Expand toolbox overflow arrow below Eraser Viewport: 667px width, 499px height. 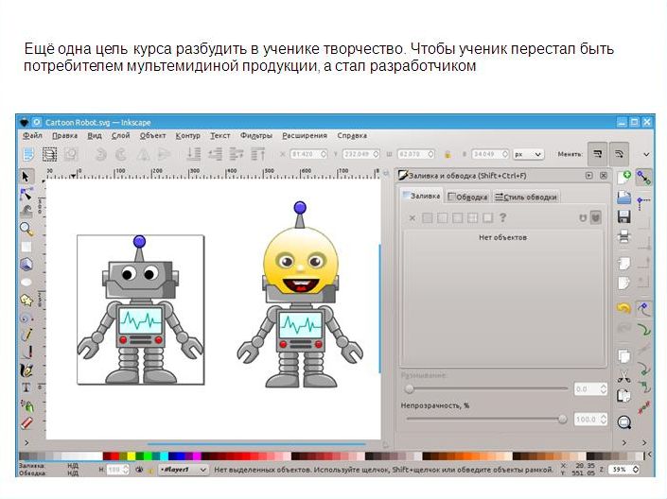pyautogui.click(x=26, y=442)
